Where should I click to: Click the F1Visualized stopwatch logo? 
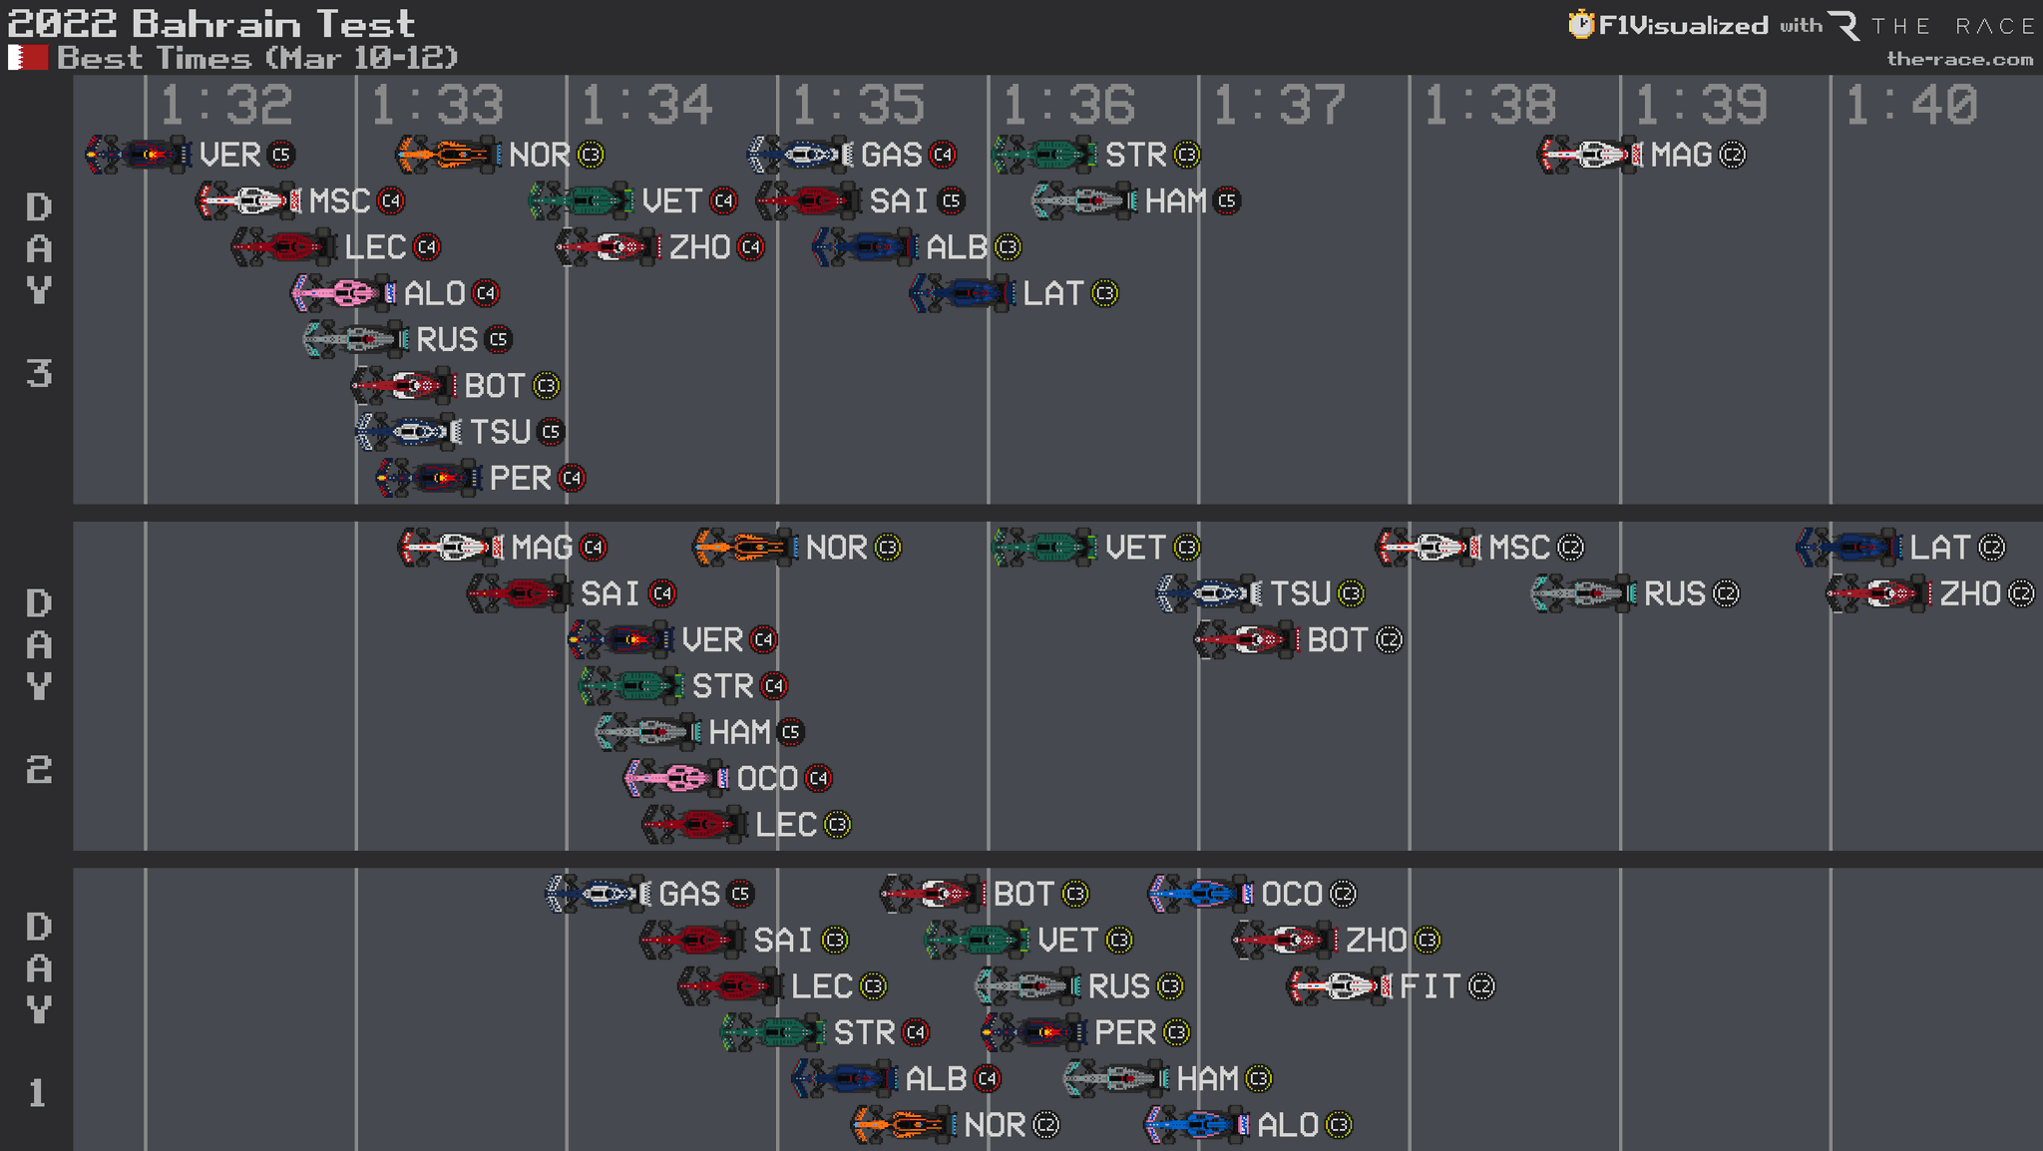click(1580, 24)
